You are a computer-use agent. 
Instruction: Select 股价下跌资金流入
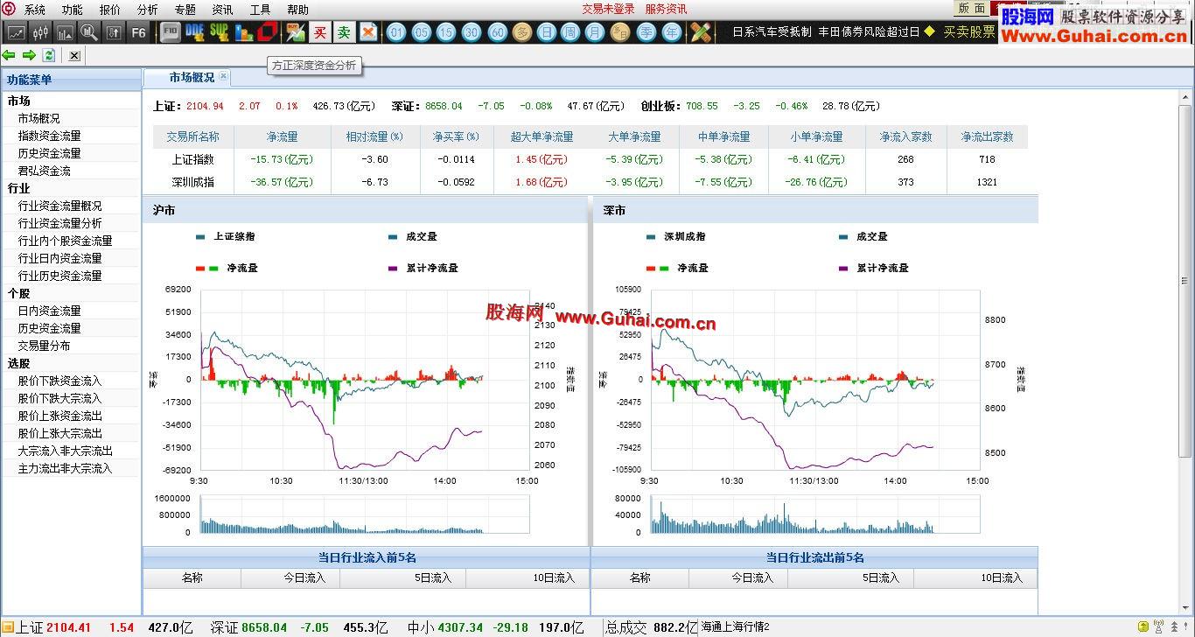(60, 381)
